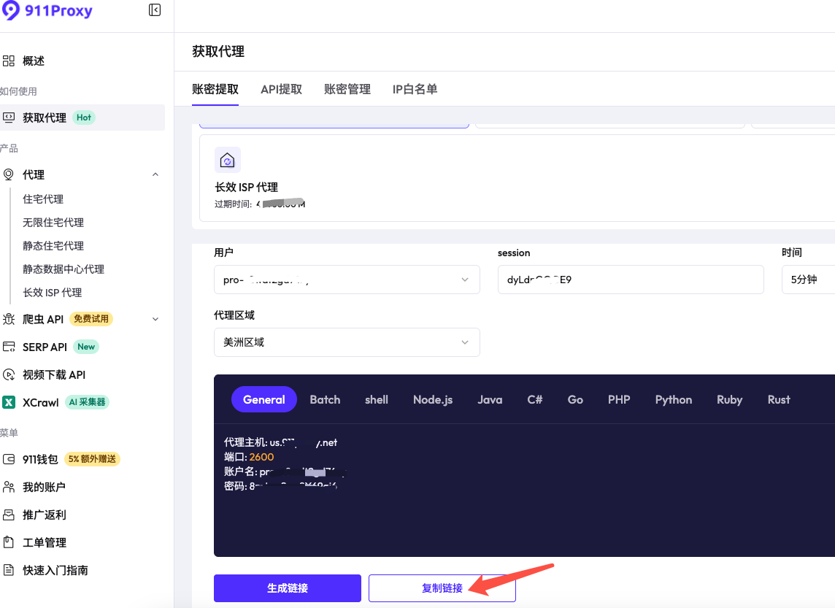Select the shell code tab
Screen dimensions: 835x608
[x=377, y=399]
